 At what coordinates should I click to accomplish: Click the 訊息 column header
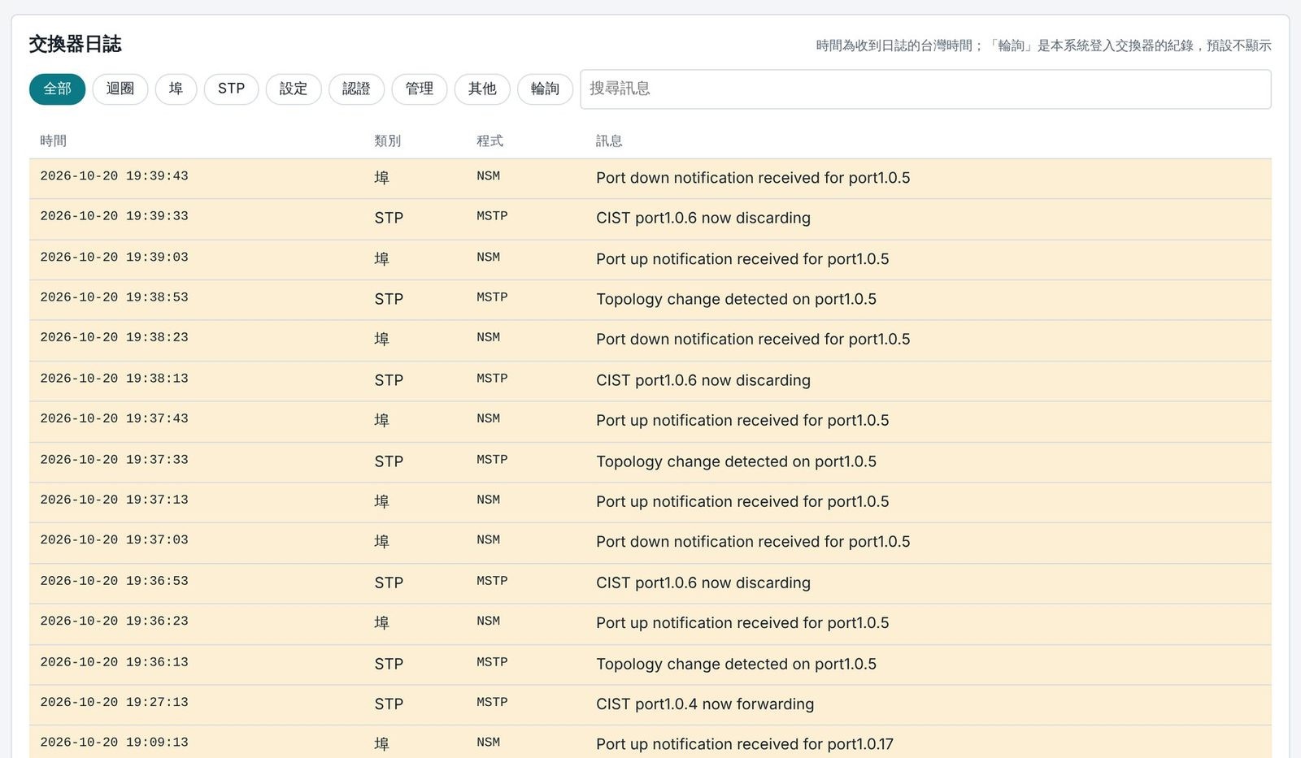pos(609,141)
